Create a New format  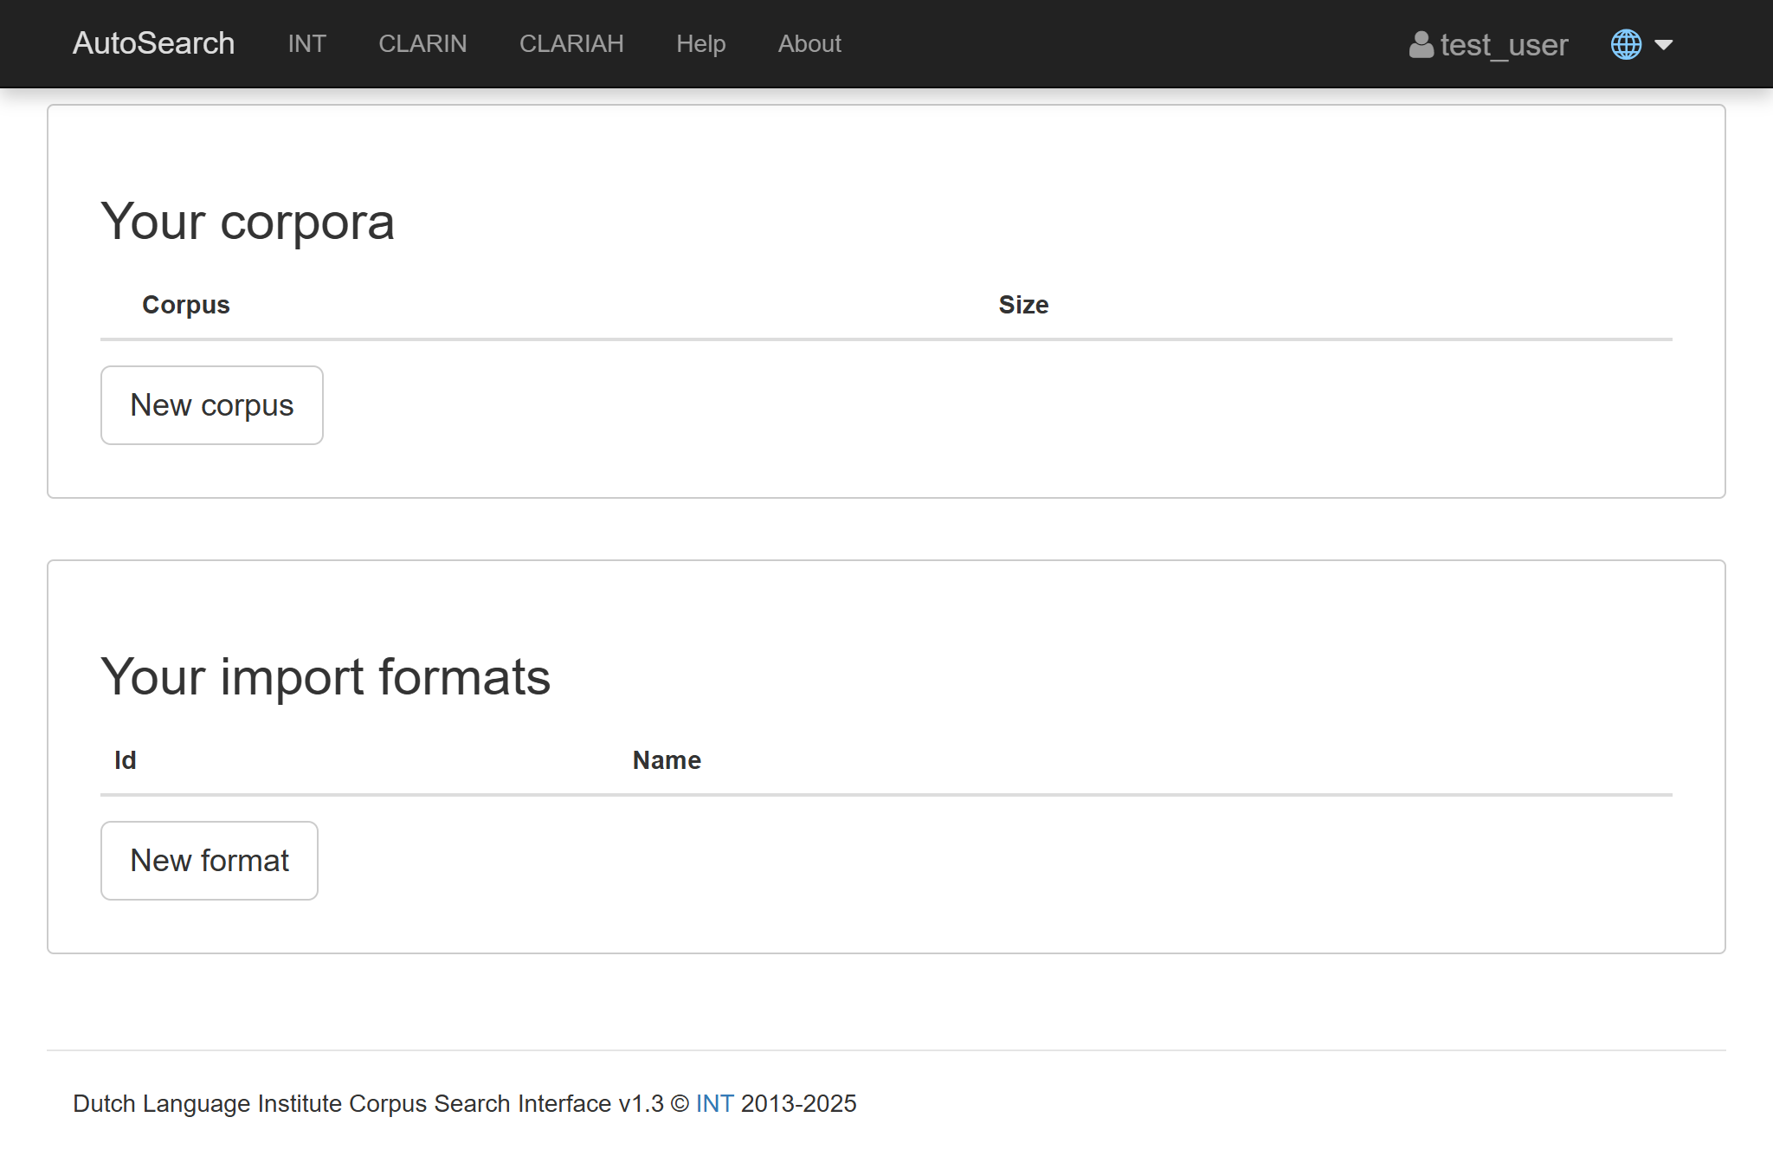tap(210, 861)
